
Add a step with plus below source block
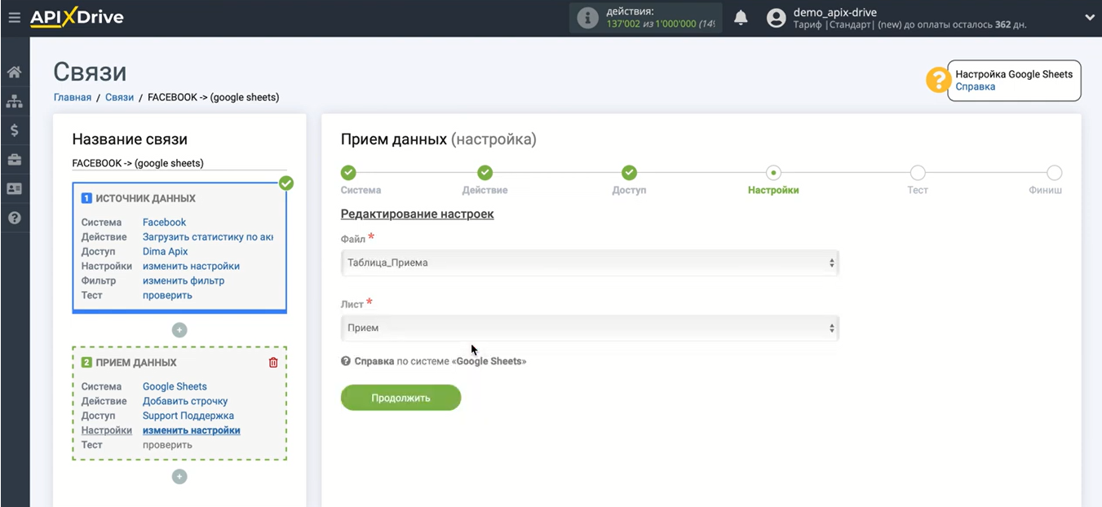tap(179, 330)
